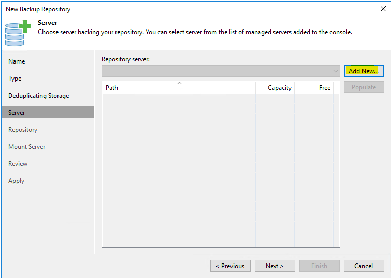Select Deduplicating Storage step
The height and width of the screenshot is (279, 391).
tap(39, 96)
